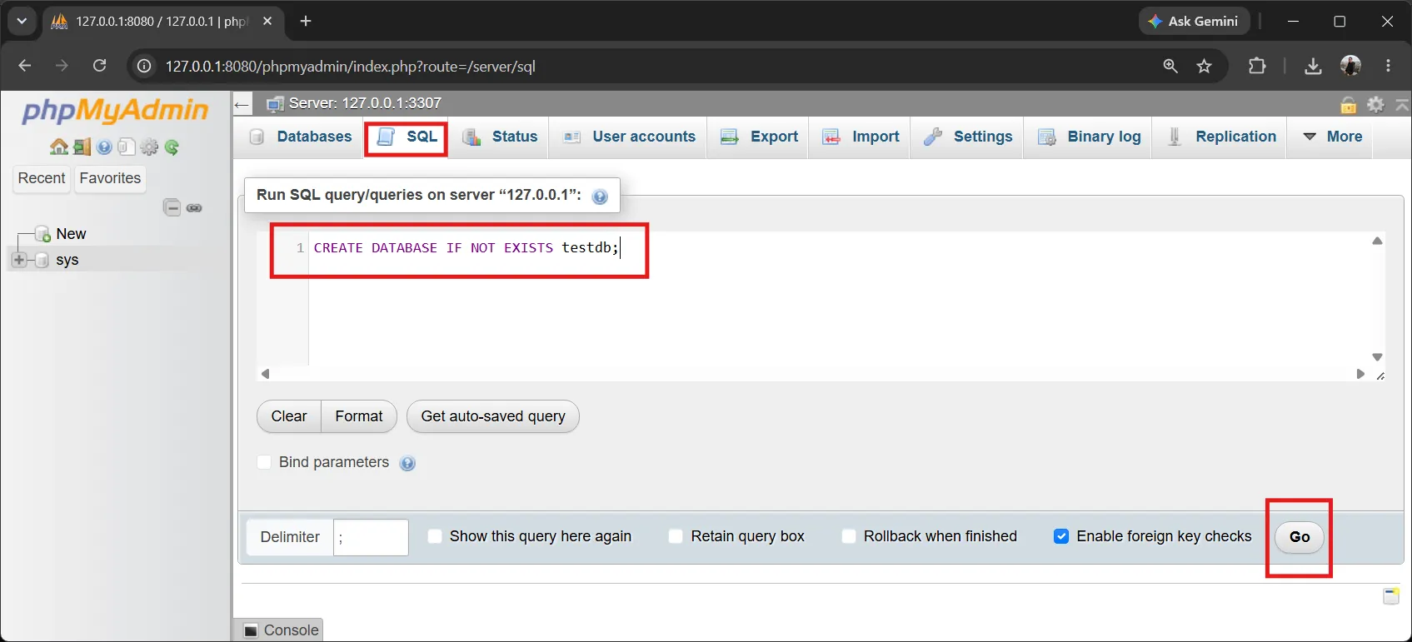This screenshot has width=1412, height=642.
Task: Open the More dropdown menu
Action: (1332, 137)
